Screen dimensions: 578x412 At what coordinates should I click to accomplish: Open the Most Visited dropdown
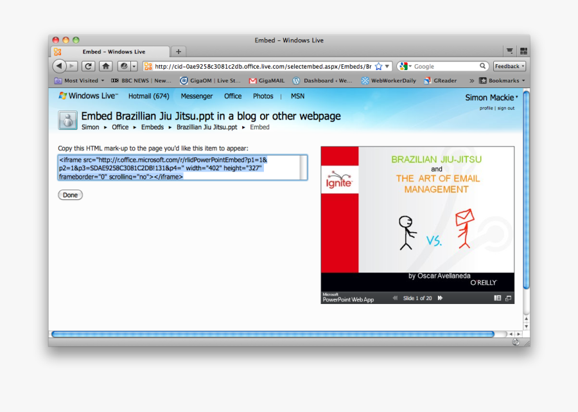(x=79, y=80)
